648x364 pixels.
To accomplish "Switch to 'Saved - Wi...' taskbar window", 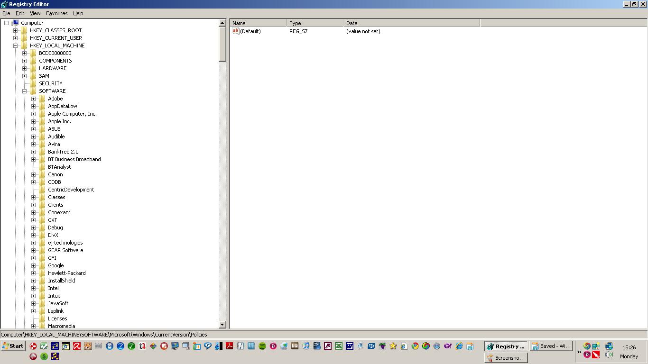I will (551, 346).
